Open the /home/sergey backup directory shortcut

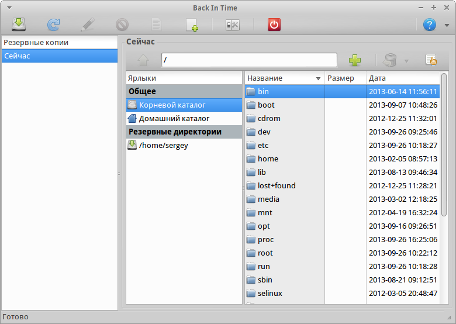(x=163, y=146)
